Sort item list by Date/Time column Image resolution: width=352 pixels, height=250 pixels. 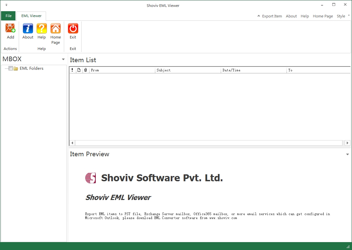point(254,70)
